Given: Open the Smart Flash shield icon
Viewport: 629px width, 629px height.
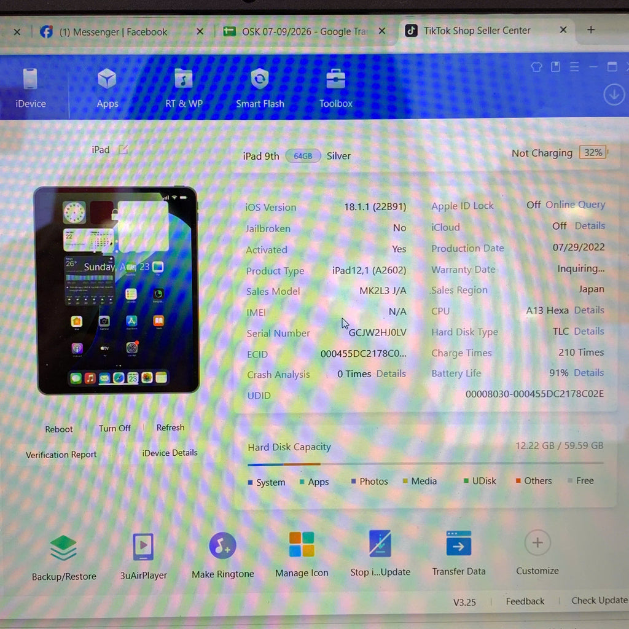Looking at the screenshot, I should tap(260, 78).
